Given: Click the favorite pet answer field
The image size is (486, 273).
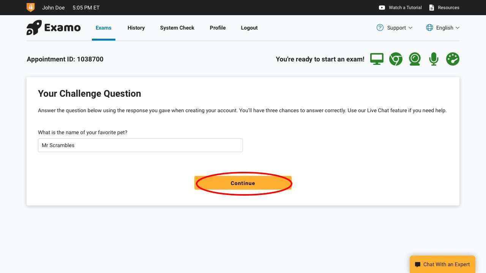Looking at the screenshot, I should point(140,145).
